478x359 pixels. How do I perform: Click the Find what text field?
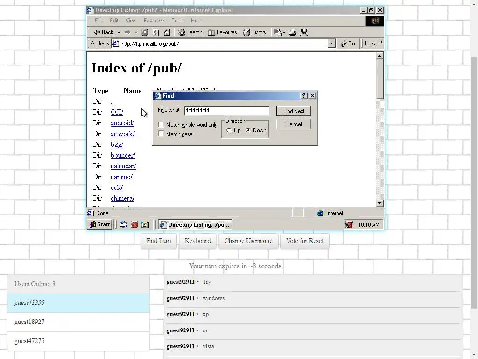point(227,110)
